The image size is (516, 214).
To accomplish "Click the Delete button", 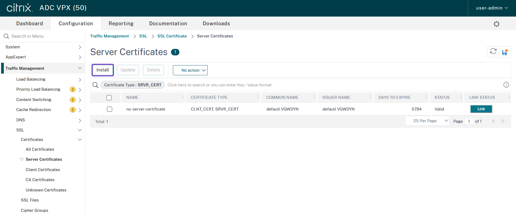I will coord(153,70).
